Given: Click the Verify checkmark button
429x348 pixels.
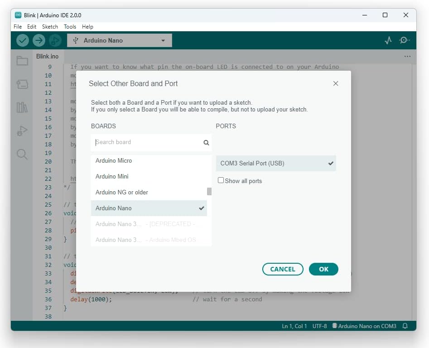Looking at the screenshot, I should (x=23, y=40).
